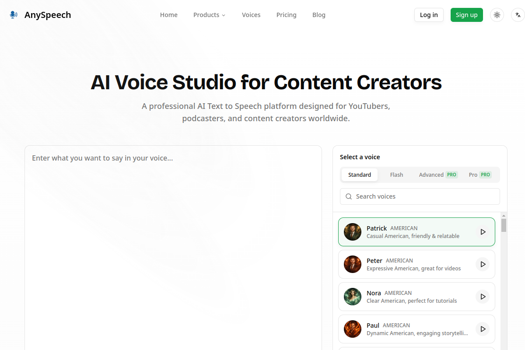Select the Standard voice tab
Image resolution: width=525 pixels, height=350 pixels.
click(x=360, y=175)
